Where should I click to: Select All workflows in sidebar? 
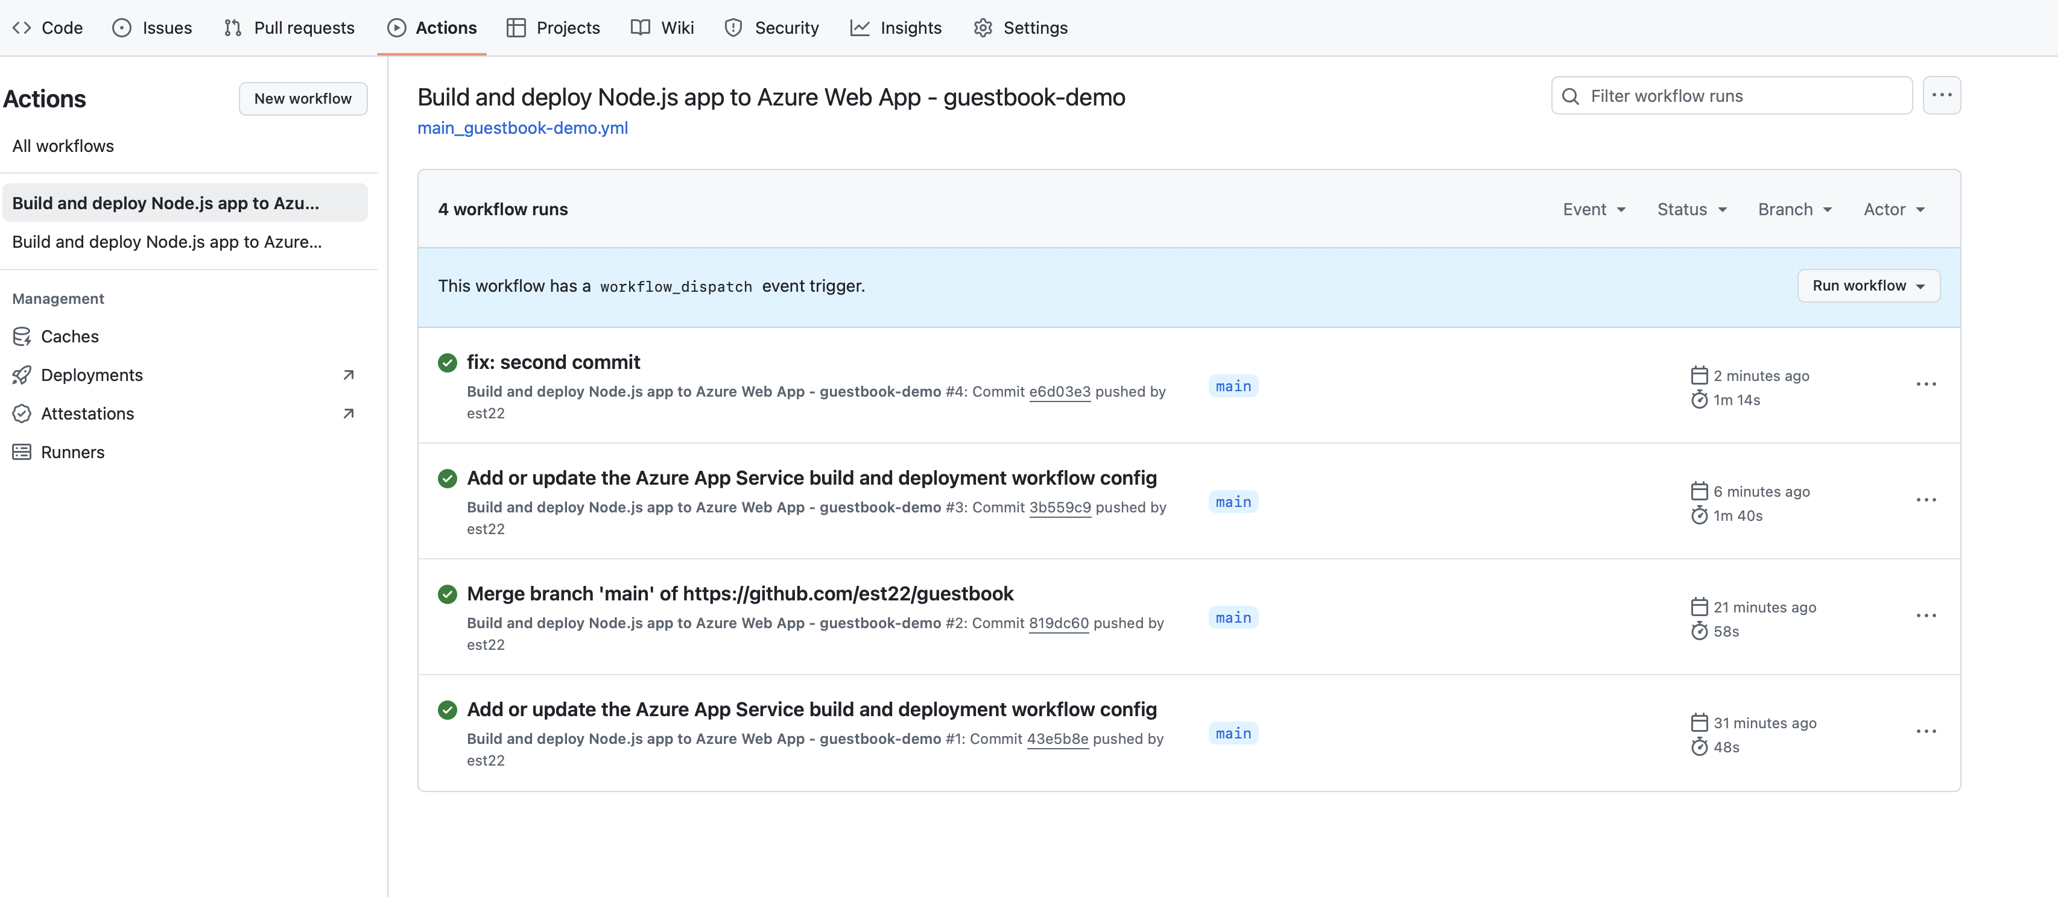click(63, 146)
